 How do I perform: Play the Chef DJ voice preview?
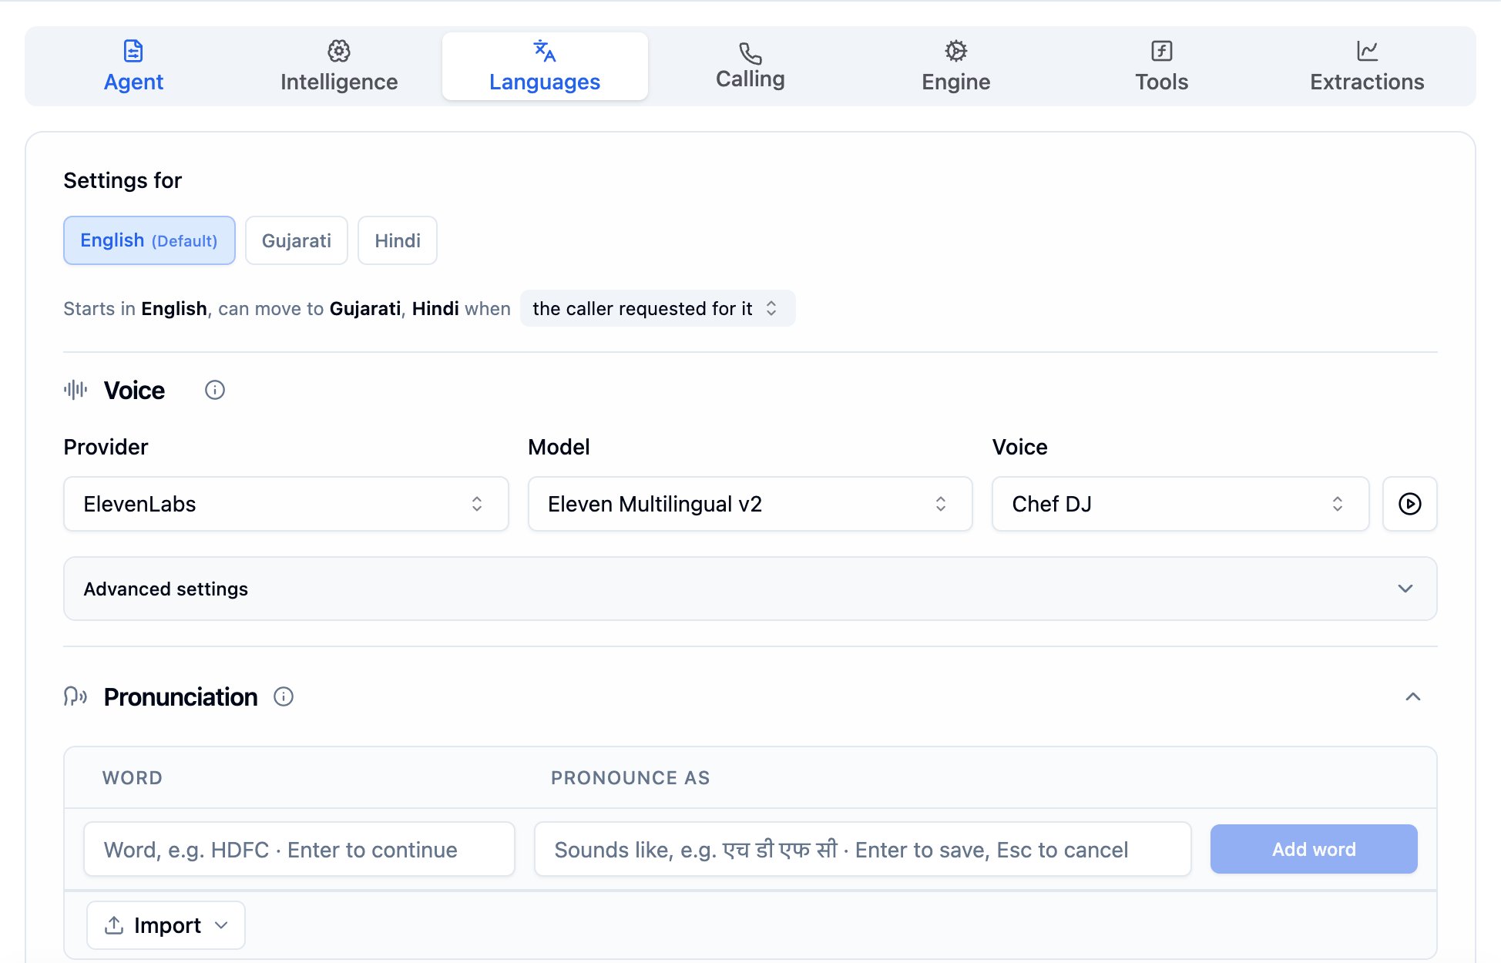point(1410,504)
